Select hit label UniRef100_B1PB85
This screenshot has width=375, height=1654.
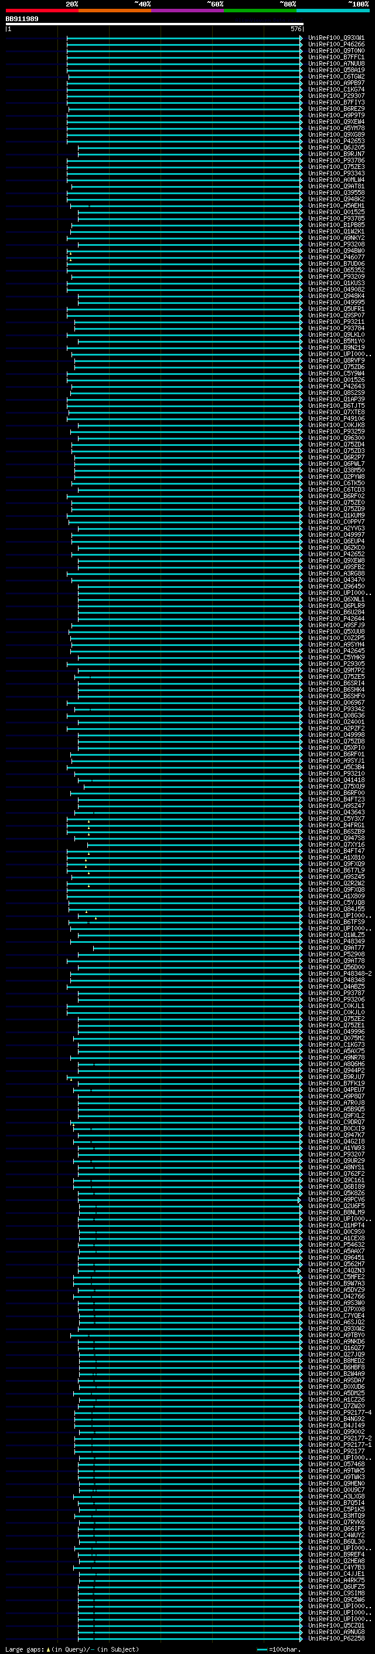pyautogui.click(x=336, y=225)
